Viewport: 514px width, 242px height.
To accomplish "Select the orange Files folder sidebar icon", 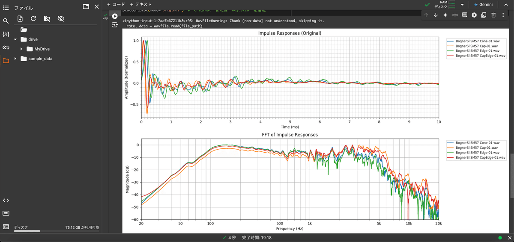I will [6, 61].
